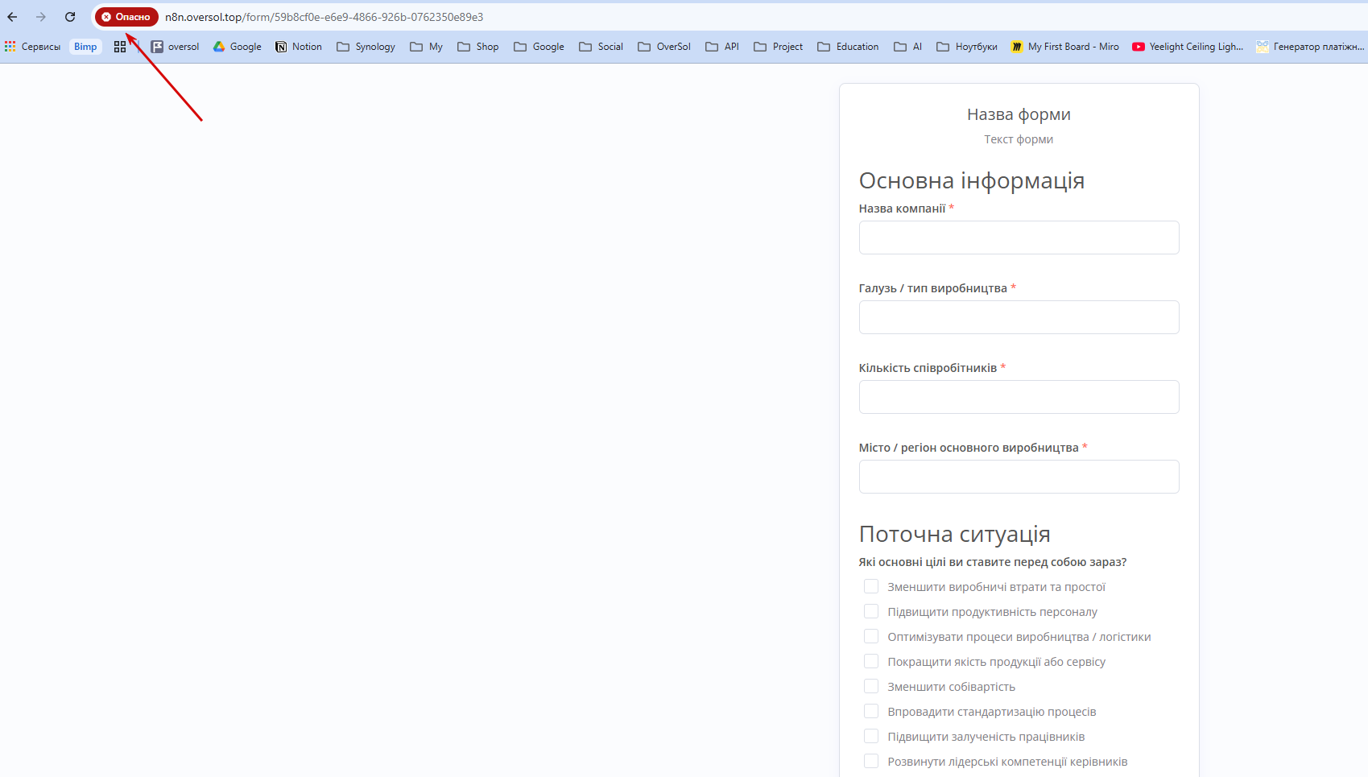
Task: Open the Ноутбуки bookmark folder
Action: tap(967, 47)
